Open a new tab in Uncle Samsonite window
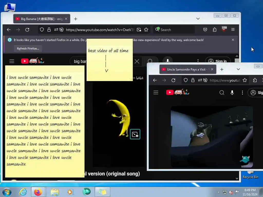263x197 pixels. [x=222, y=69]
